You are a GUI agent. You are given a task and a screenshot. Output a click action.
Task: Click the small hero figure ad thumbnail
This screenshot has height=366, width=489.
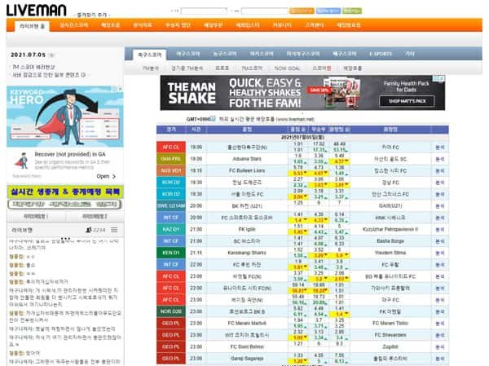point(21,161)
